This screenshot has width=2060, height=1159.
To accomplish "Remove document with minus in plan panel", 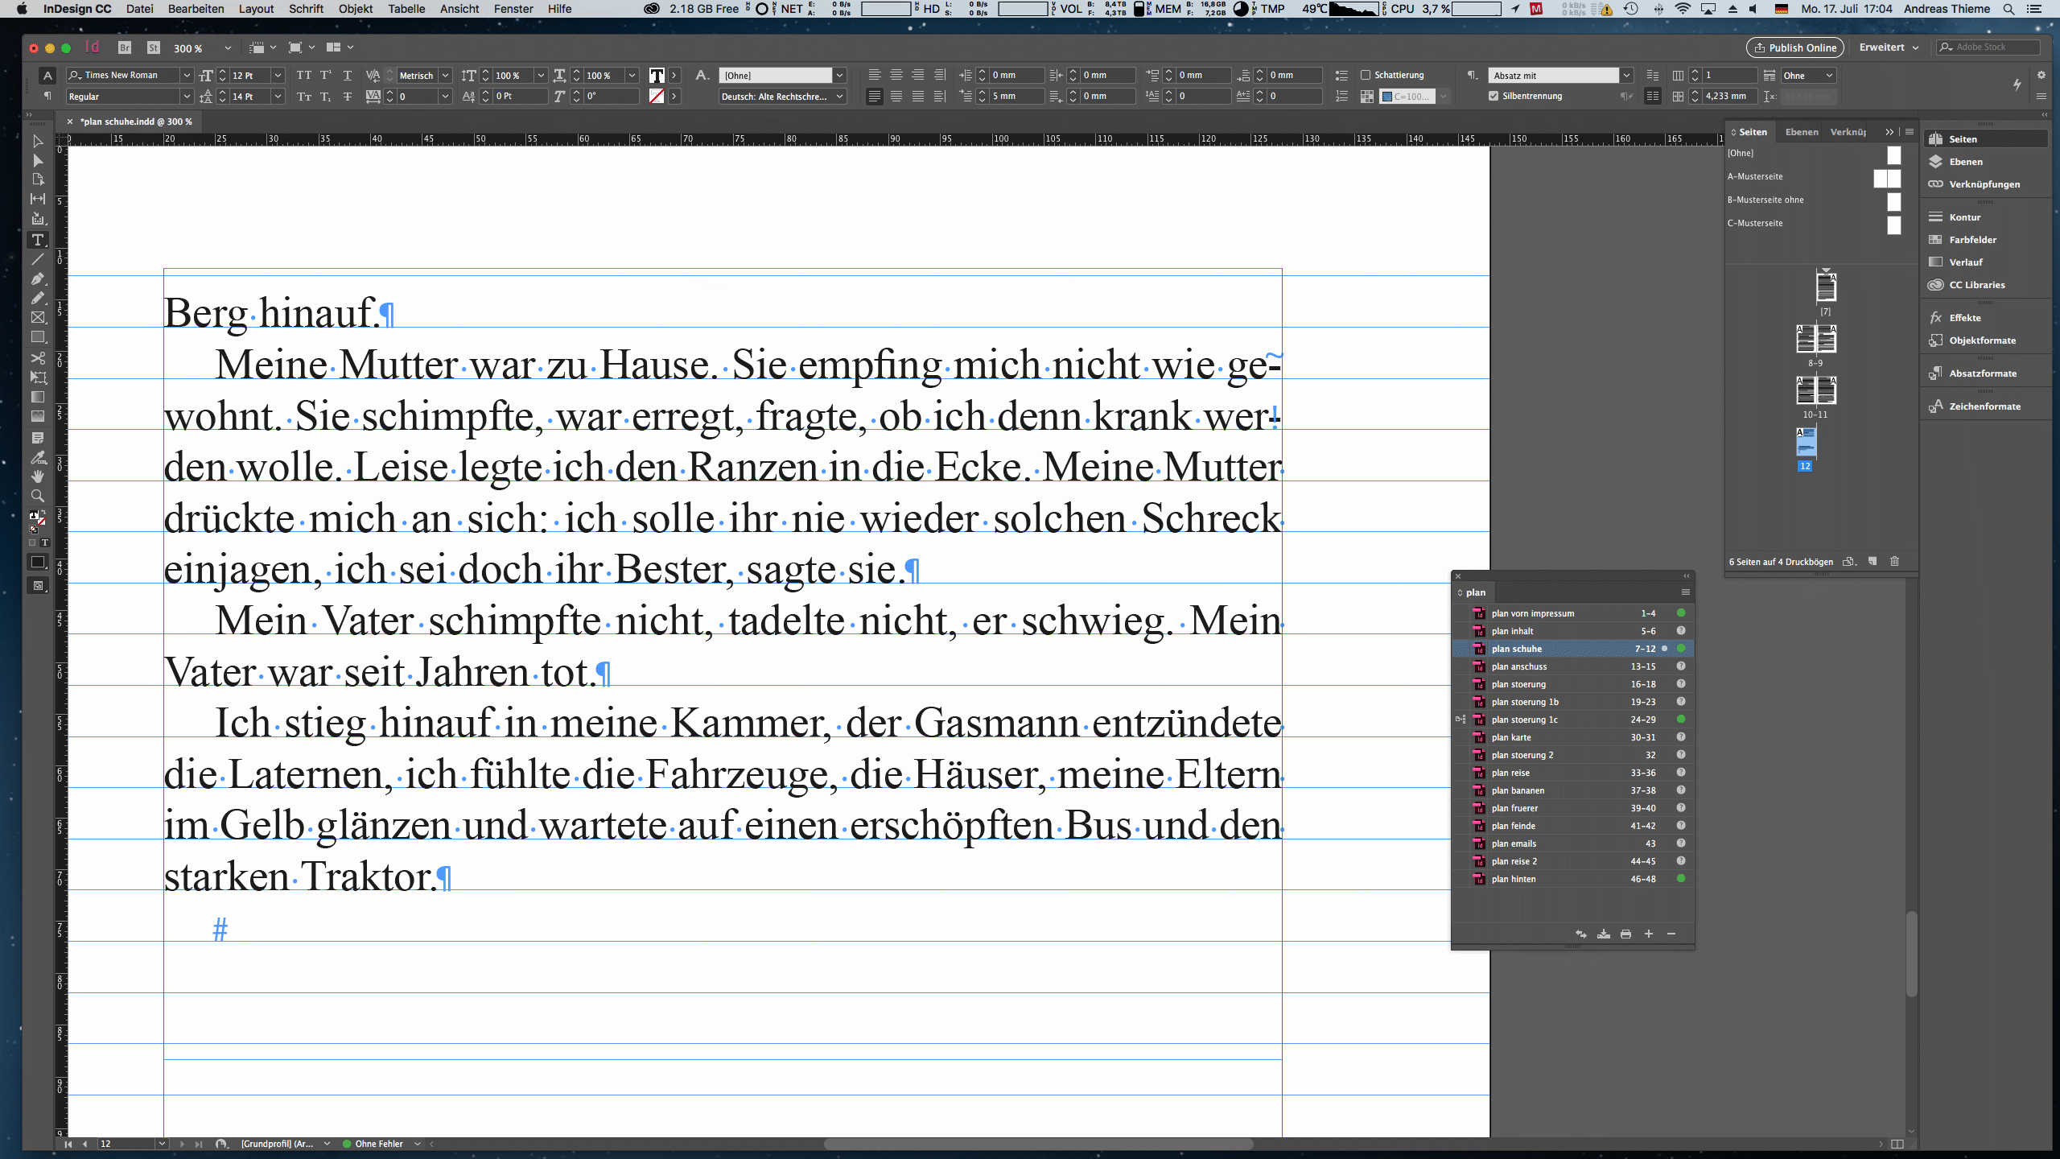I will [x=1671, y=934].
